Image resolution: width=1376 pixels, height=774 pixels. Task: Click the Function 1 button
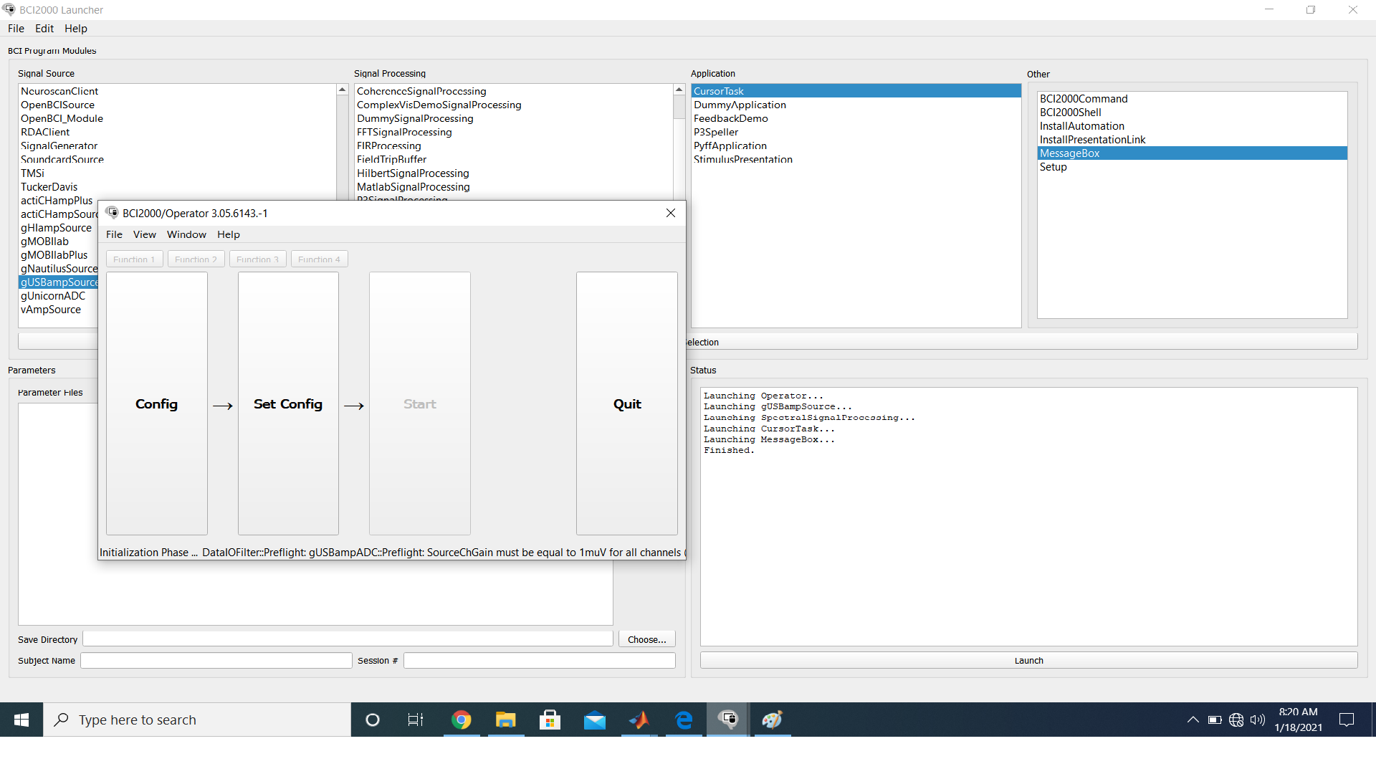pos(134,259)
